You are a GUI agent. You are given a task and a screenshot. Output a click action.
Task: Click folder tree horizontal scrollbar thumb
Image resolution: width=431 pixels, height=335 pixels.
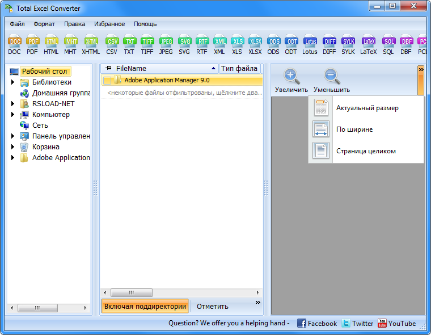point(37,308)
